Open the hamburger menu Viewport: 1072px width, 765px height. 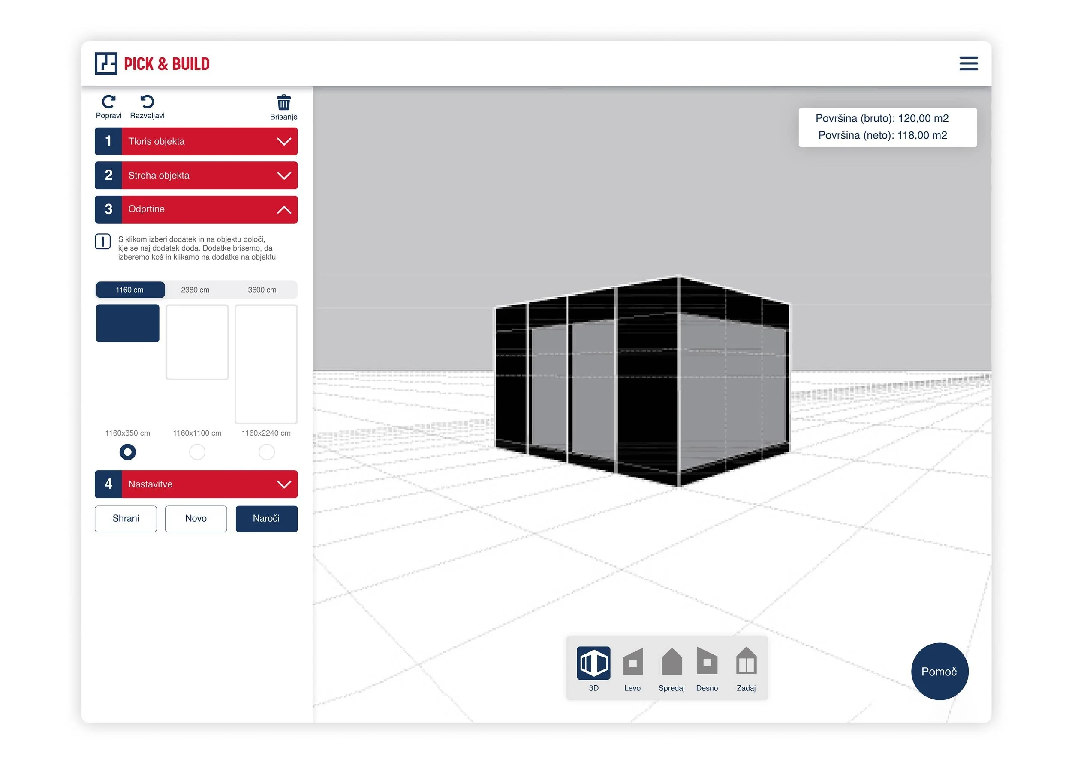point(968,63)
